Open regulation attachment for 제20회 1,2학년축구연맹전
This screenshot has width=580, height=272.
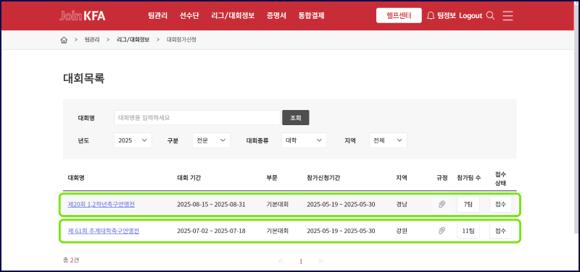click(442, 204)
